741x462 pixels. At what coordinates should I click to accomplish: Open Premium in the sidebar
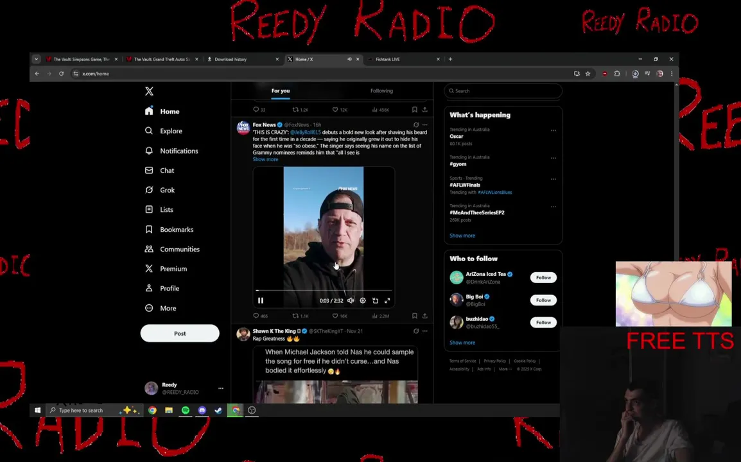tap(166, 268)
